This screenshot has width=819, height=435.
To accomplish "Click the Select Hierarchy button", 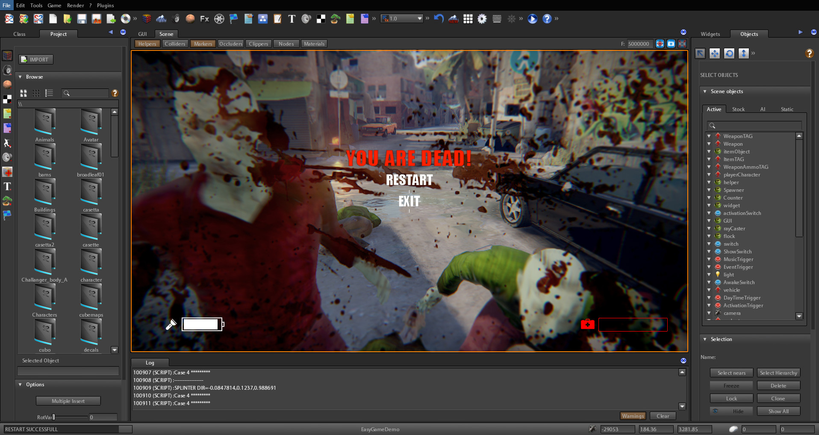I will (x=778, y=373).
